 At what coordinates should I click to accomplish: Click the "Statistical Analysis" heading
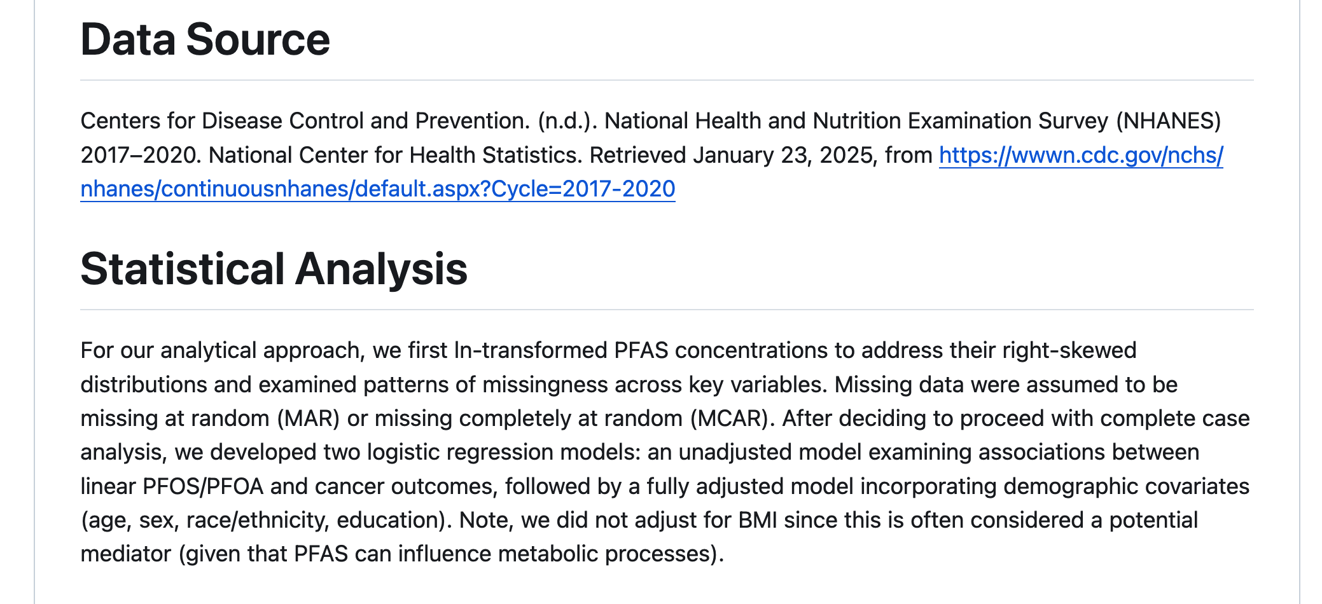274,269
